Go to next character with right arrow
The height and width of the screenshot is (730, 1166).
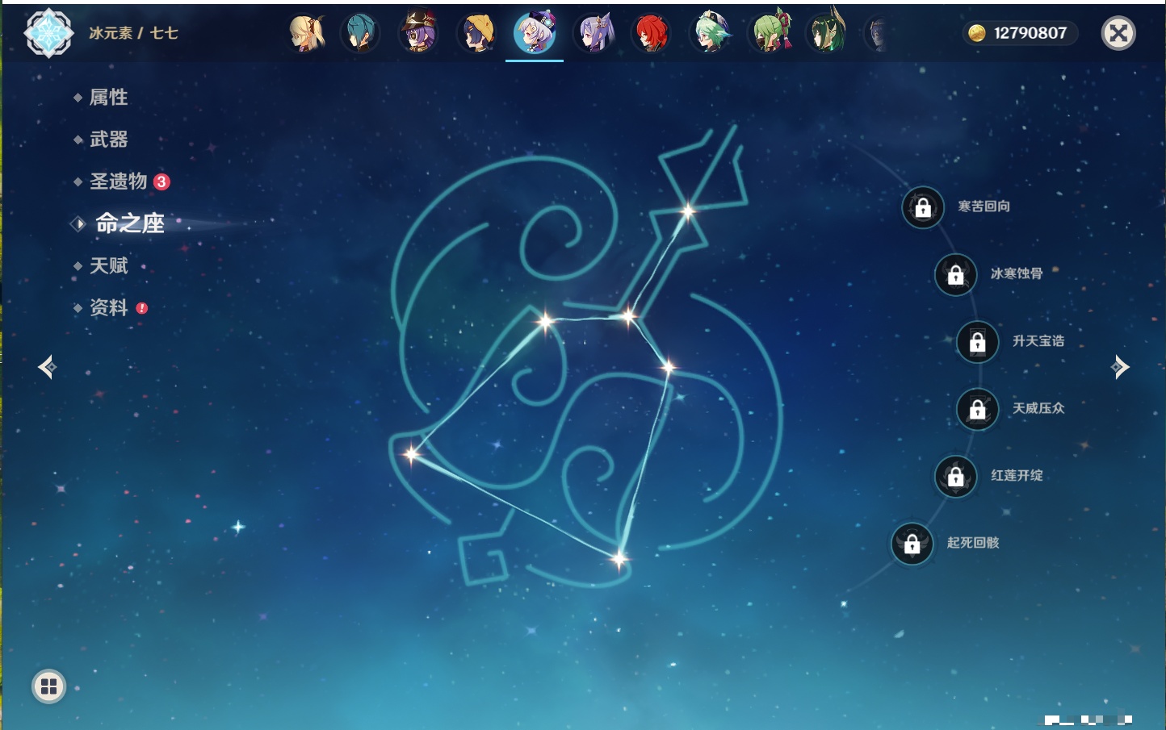tap(1119, 367)
